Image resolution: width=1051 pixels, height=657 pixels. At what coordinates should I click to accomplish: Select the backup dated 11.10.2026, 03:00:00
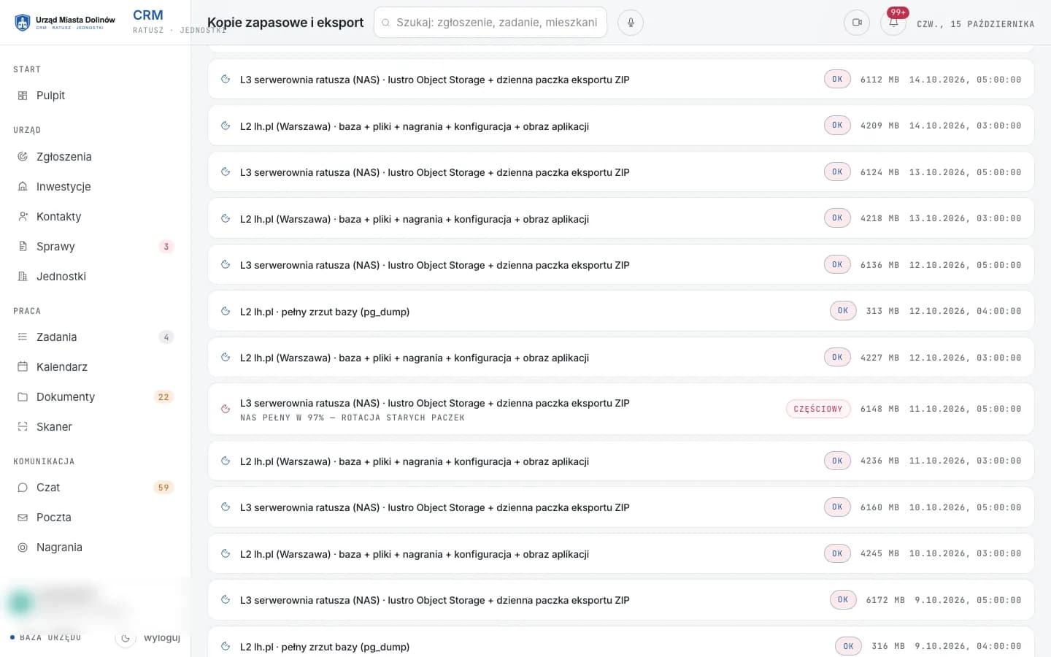pyautogui.click(x=621, y=461)
